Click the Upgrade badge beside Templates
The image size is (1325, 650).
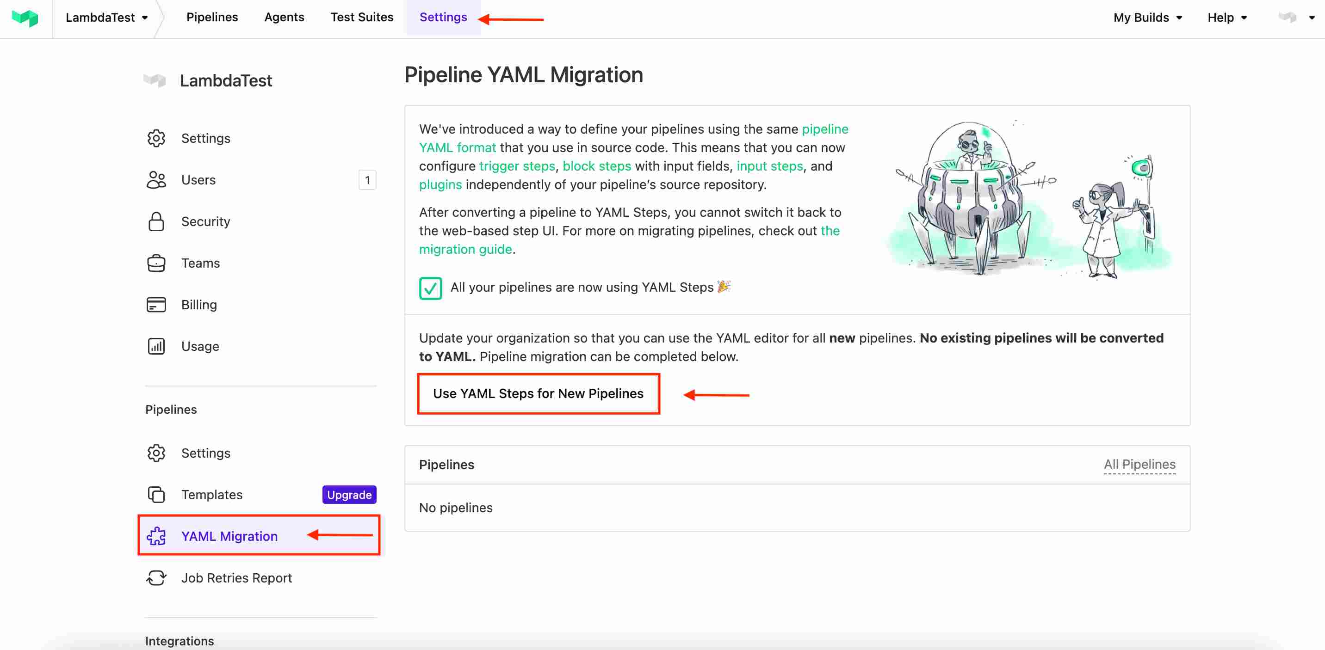[349, 494]
